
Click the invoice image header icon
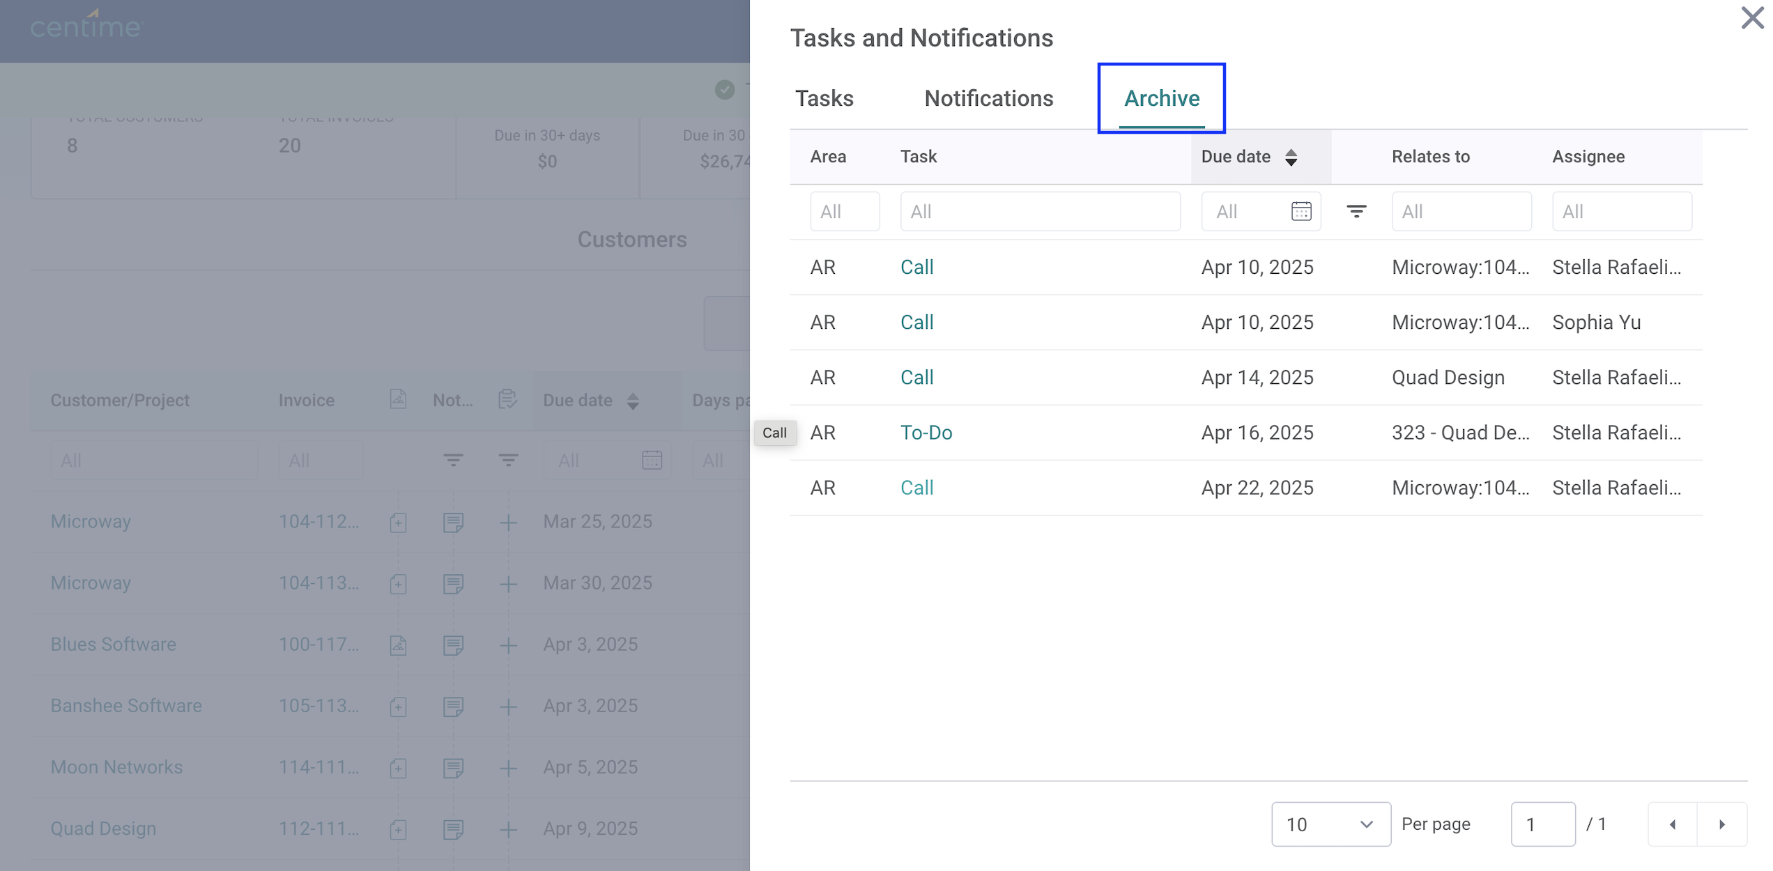click(398, 399)
